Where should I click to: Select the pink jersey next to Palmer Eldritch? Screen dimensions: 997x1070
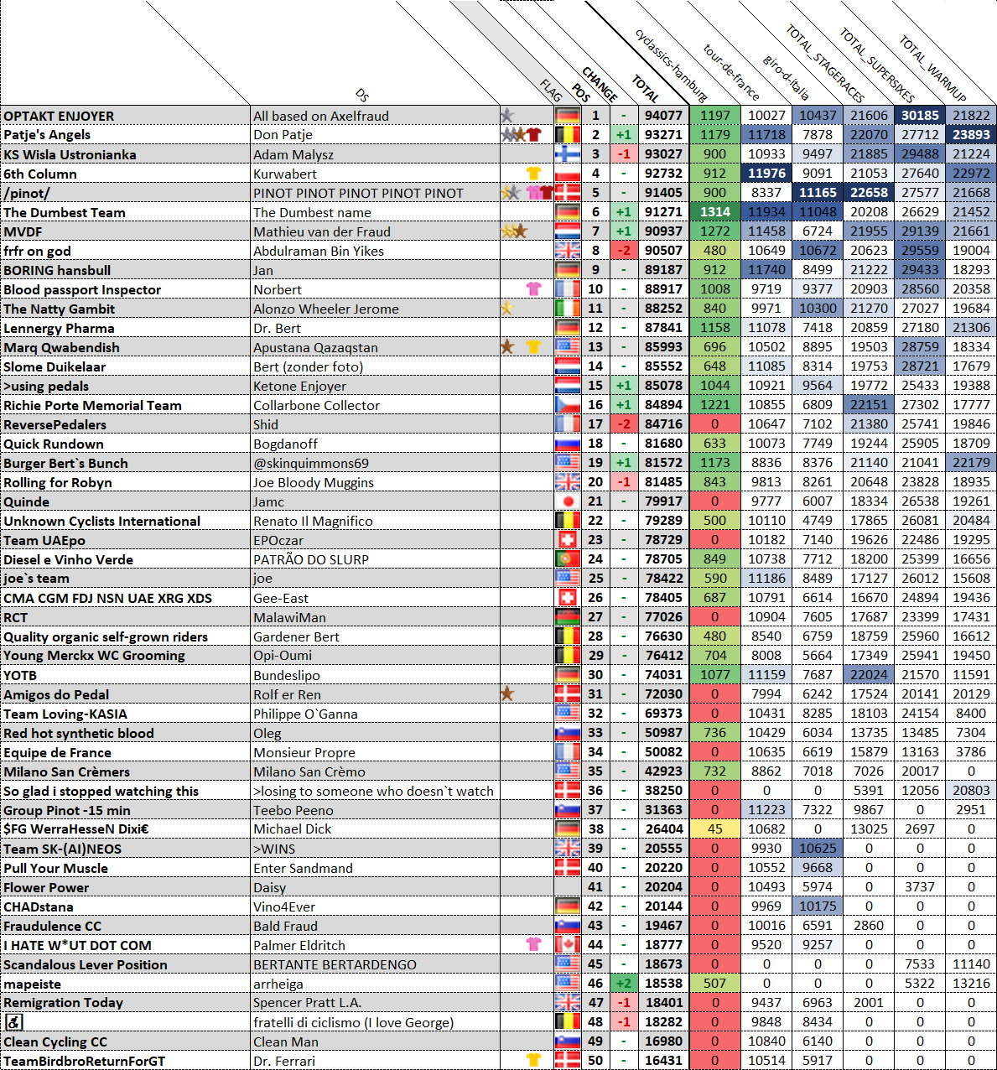pyautogui.click(x=533, y=944)
